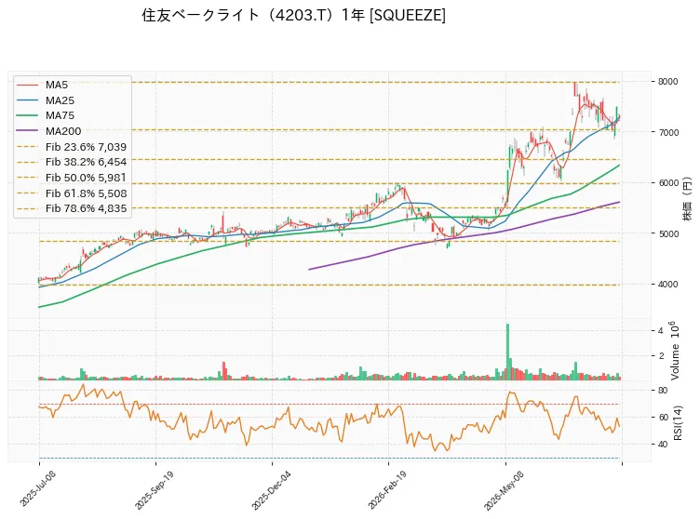Click the volume axis label 4
Screen dimensions: 700x519
pos(660,331)
